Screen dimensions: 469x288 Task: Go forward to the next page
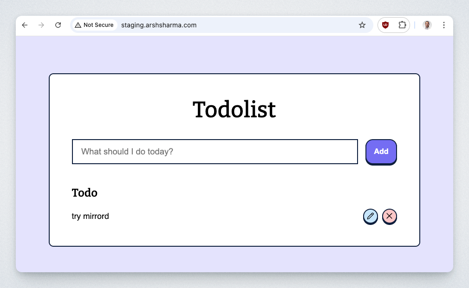pyautogui.click(x=41, y=25)
